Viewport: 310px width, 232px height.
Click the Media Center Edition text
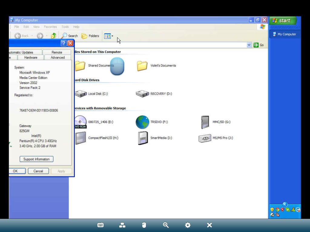[33, 78]
